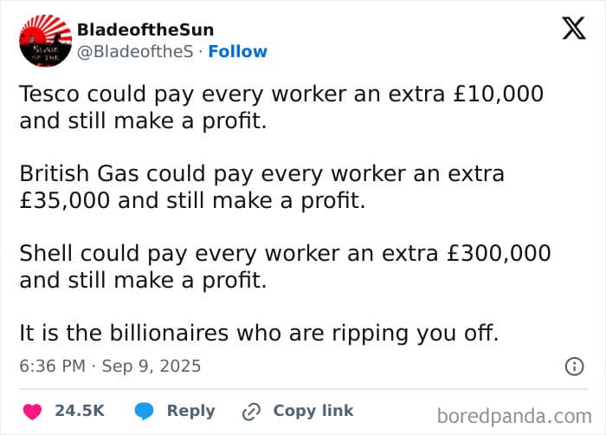Click the boredpanda.com watermark
The image size is (606, 435).
coord(514,416)
